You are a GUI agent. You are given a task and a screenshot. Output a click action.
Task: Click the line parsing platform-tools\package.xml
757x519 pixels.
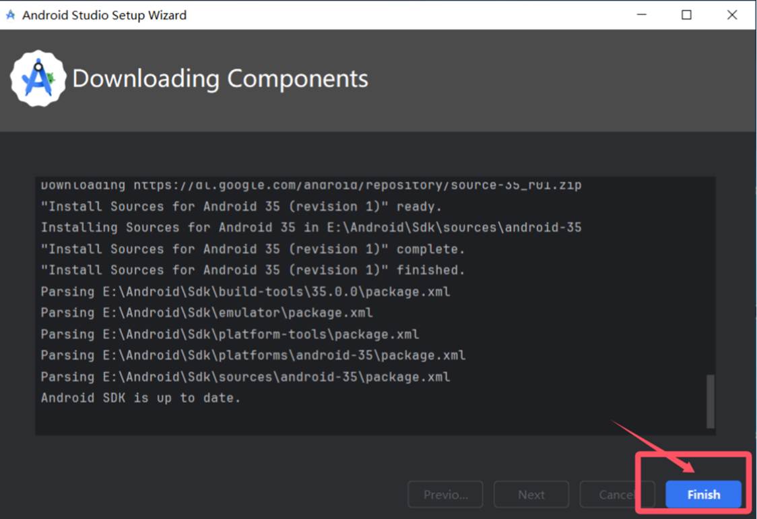(230, 334)
